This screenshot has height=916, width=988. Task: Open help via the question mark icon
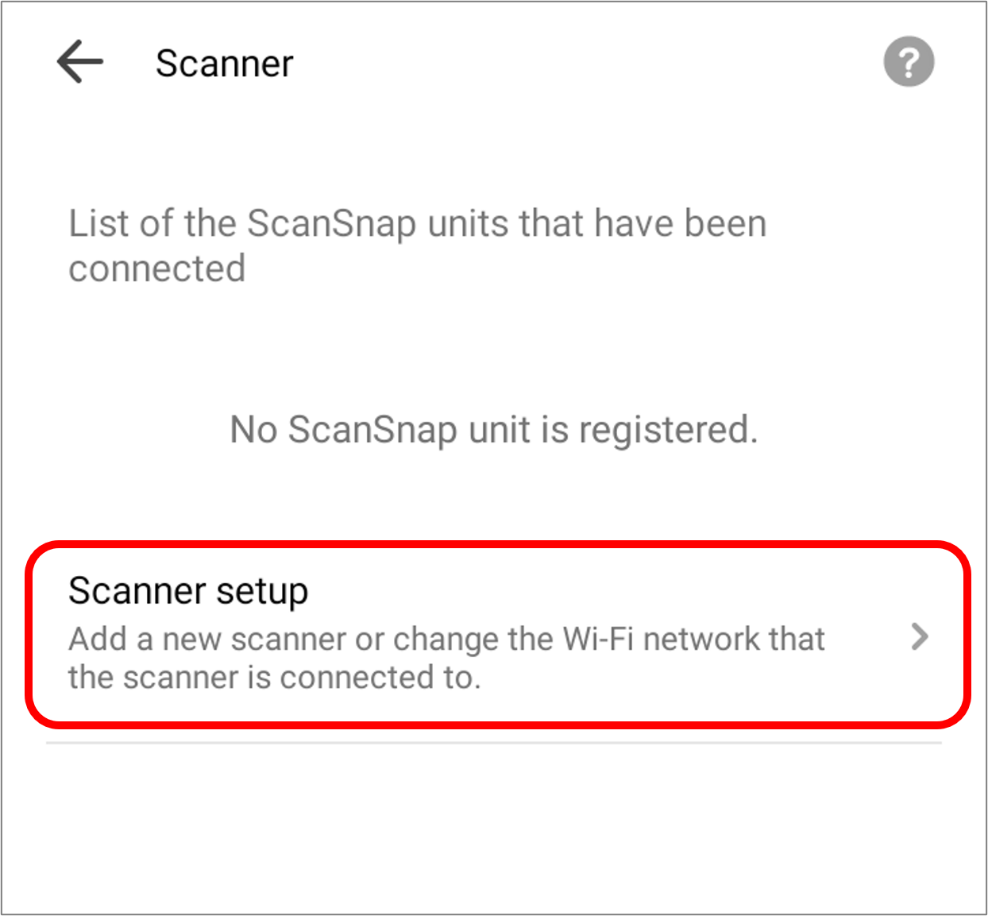click(x=909, y=62)
